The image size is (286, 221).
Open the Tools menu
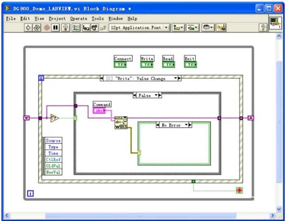[x=98, y=19]
